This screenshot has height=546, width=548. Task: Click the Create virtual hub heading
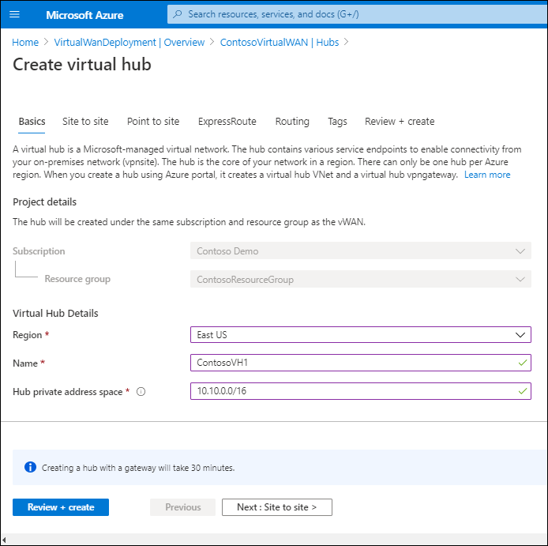click(x=82, y=65)
